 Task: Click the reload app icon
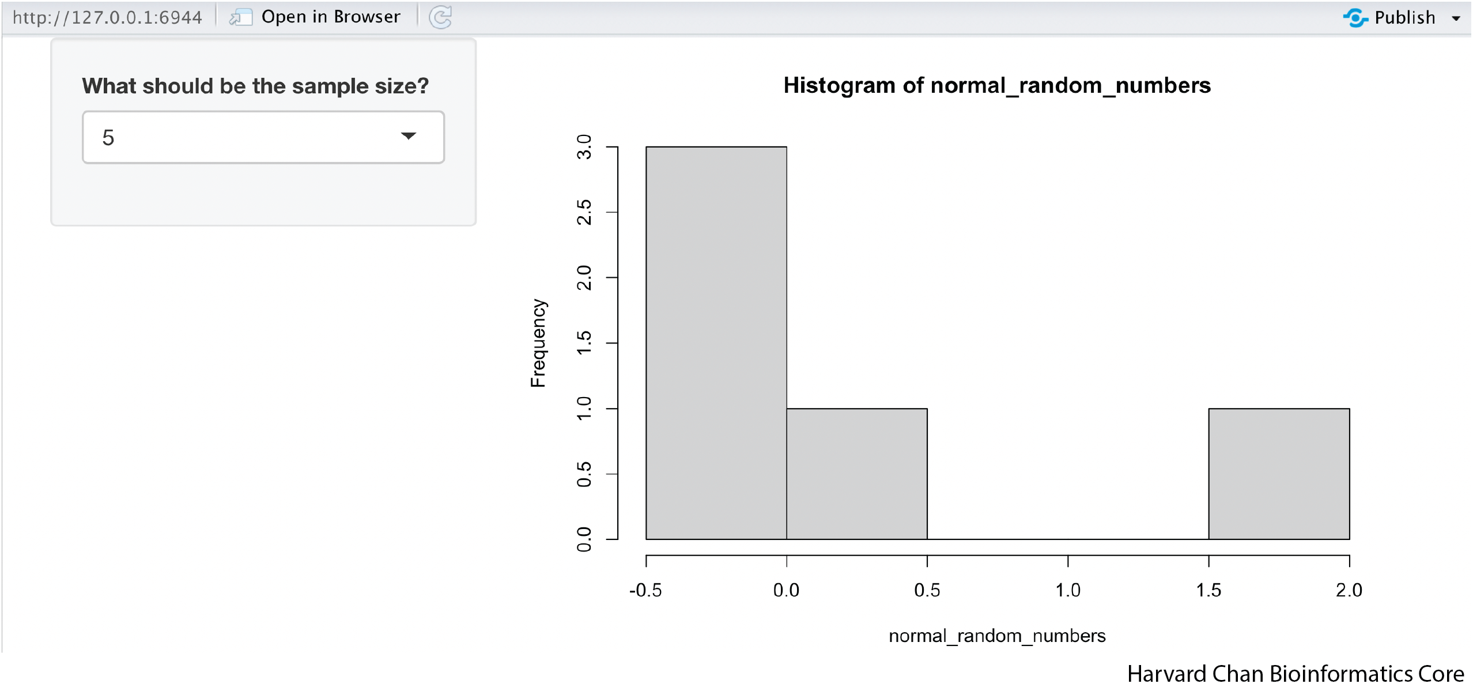click(x=440, y=17)
